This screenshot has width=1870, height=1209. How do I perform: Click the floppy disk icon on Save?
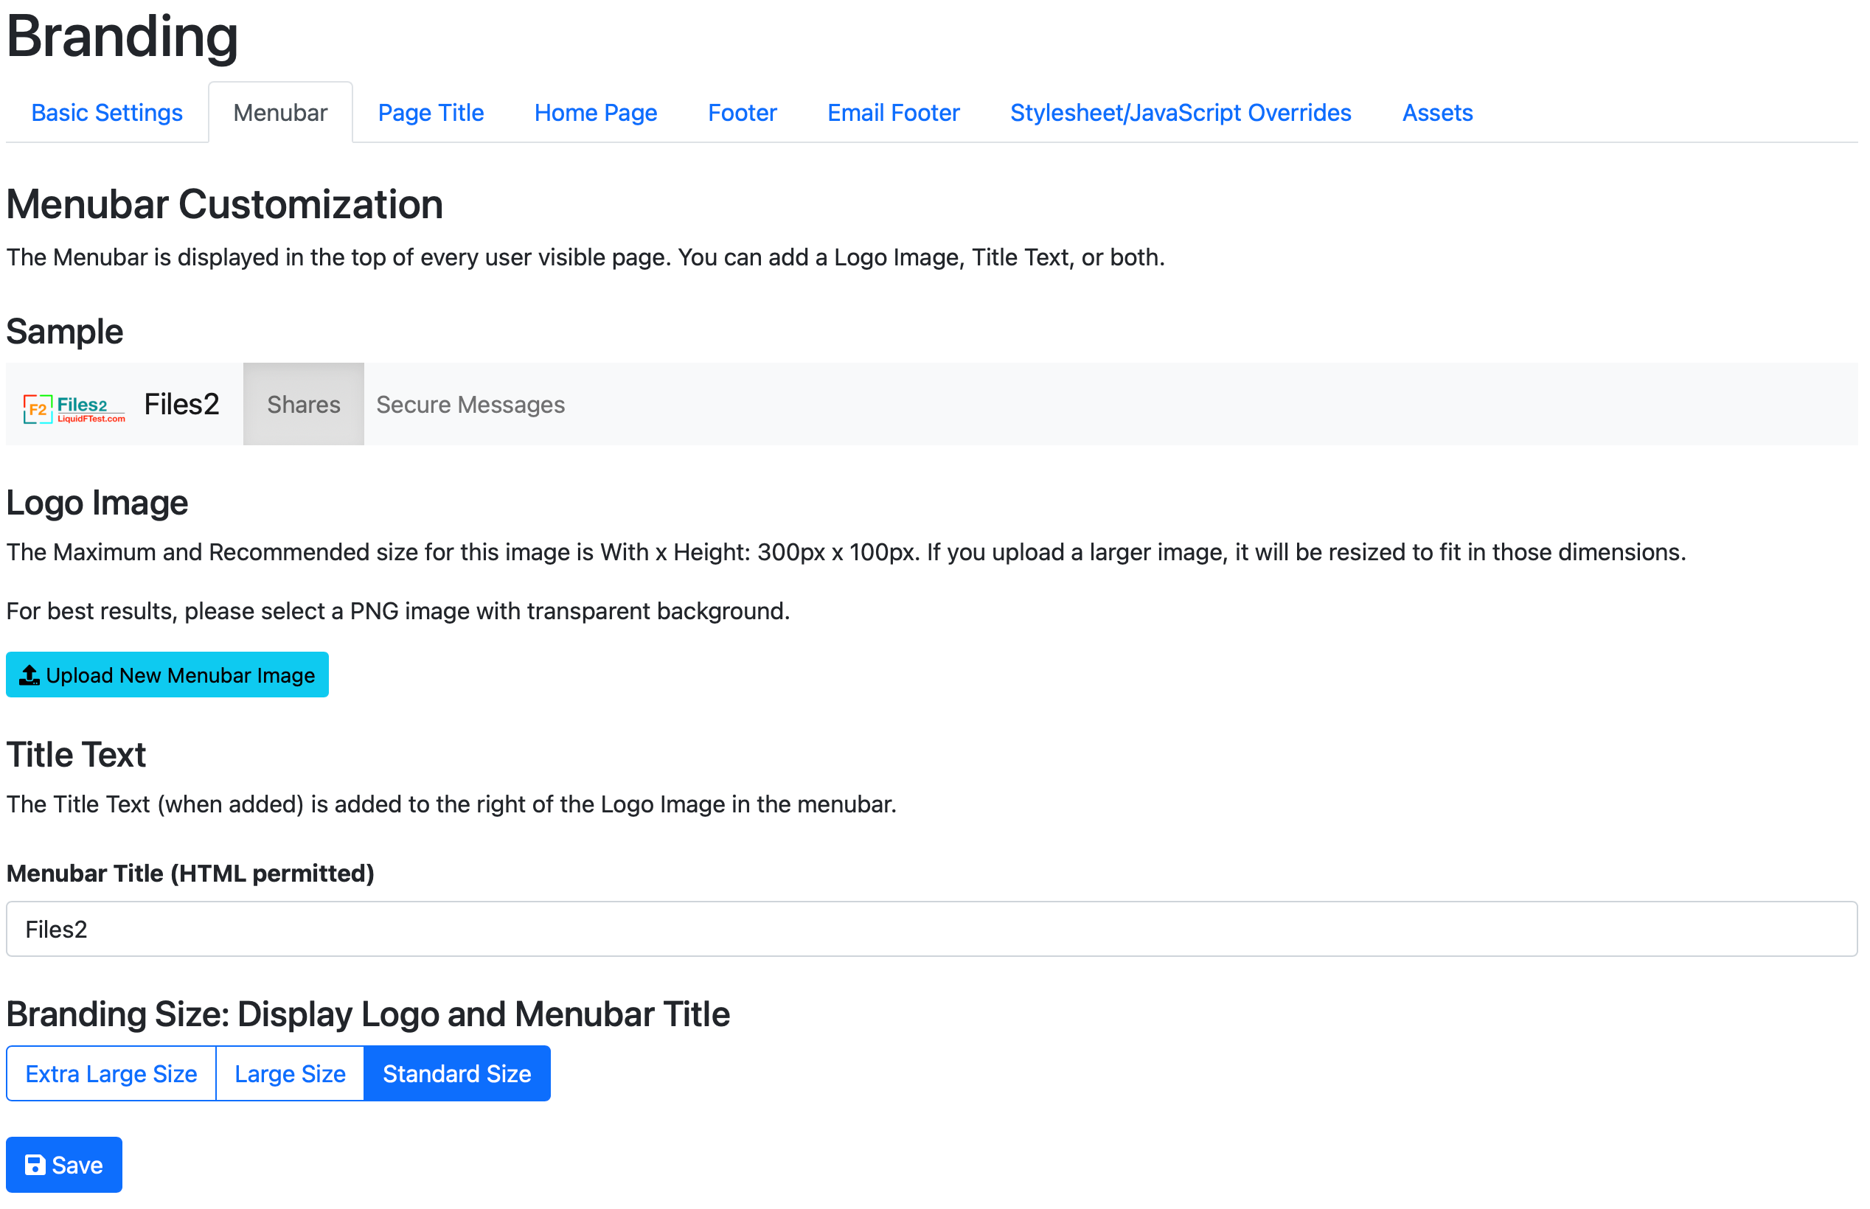click(35, 1164)
